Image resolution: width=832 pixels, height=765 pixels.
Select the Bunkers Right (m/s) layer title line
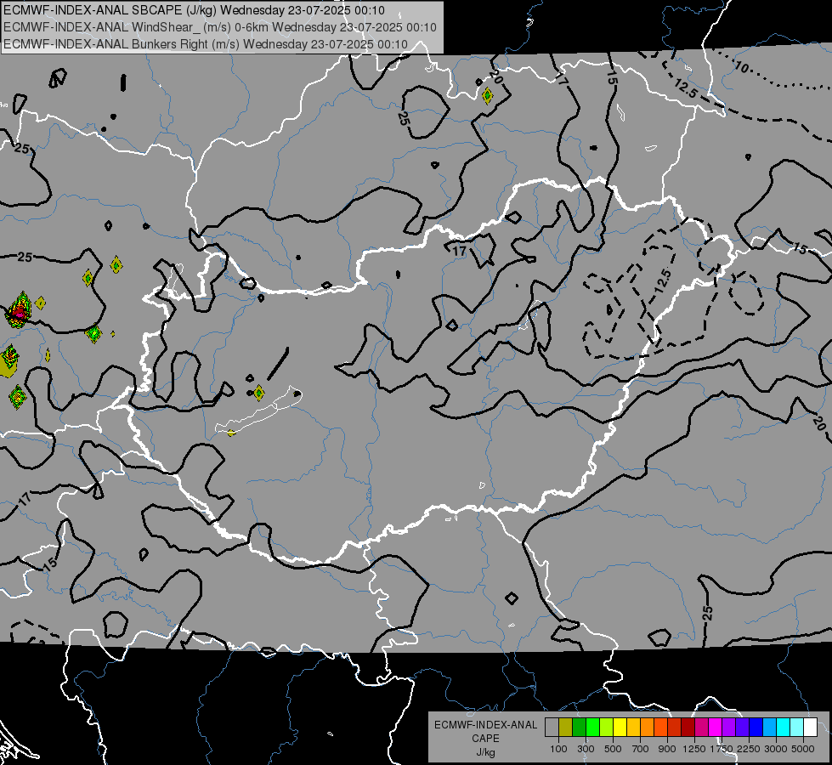pos(206,44)
